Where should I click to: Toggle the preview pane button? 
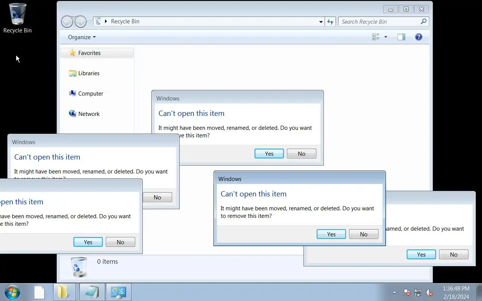click(401, 37)
